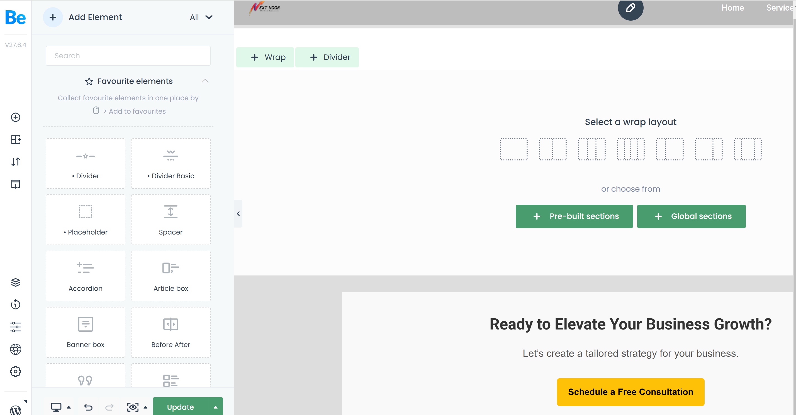796x415 pixels.
Task: Click the add element circle-plus sidebar icon
Action: pyautogui.click(x=15, y=118)
